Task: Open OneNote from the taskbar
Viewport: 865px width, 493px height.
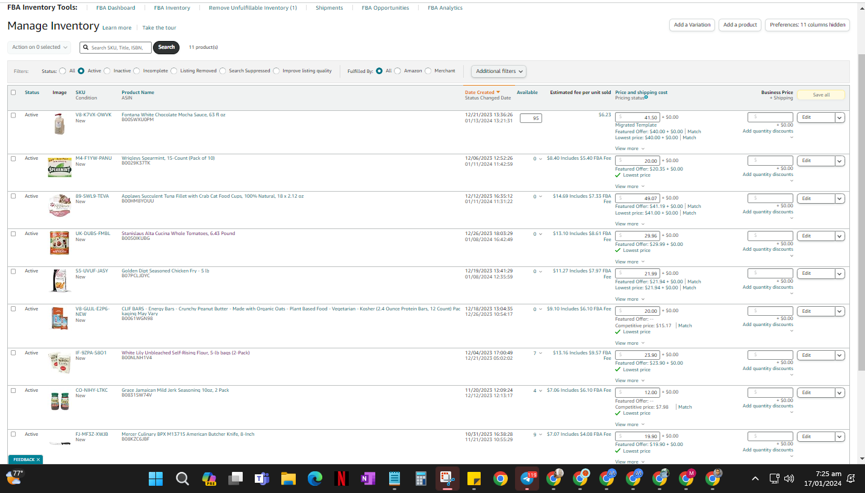Action: click(368, 479)
